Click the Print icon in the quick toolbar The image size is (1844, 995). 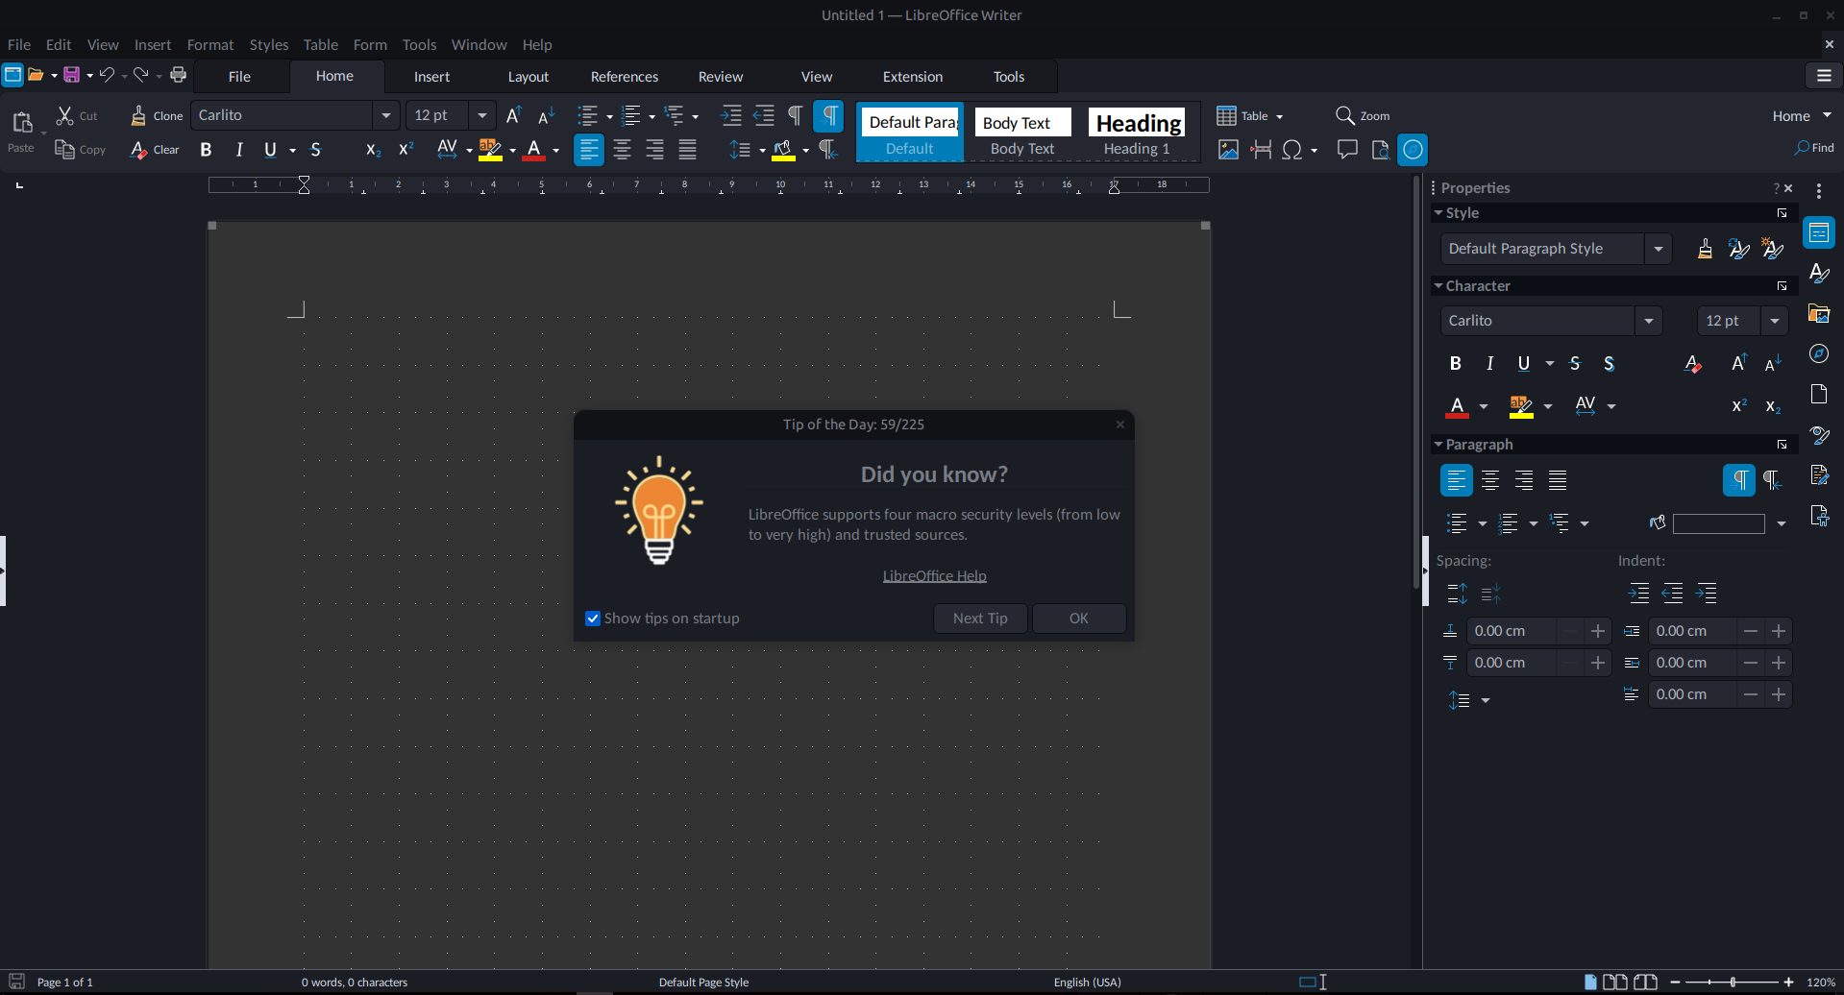(178, 75)
